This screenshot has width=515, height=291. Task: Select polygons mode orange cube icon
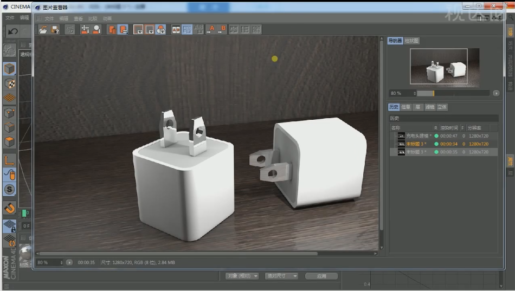[x=10, y=142]
